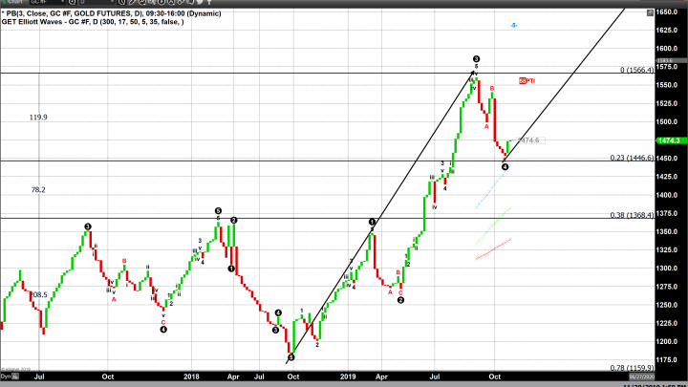The width and height of the screenshot is (688, 387).
Task: Click the 1400.0 price axis label
Action: pos(667,195)
